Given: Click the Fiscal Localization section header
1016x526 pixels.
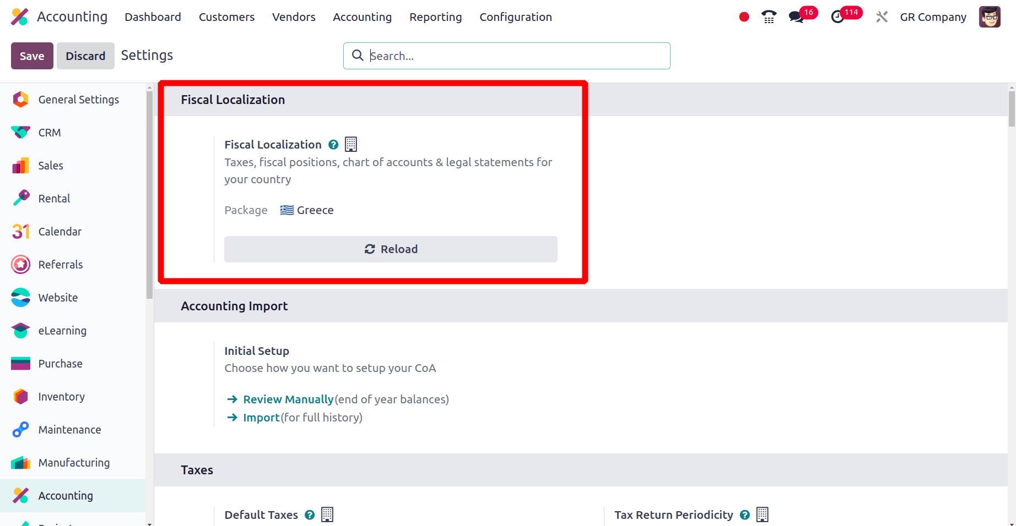Looking at the screenshot, I should 233,100.
